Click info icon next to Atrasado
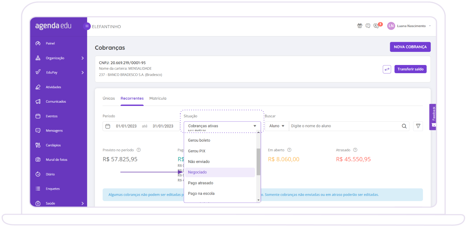This screenshot has height=228, width=467. (355, 150)
